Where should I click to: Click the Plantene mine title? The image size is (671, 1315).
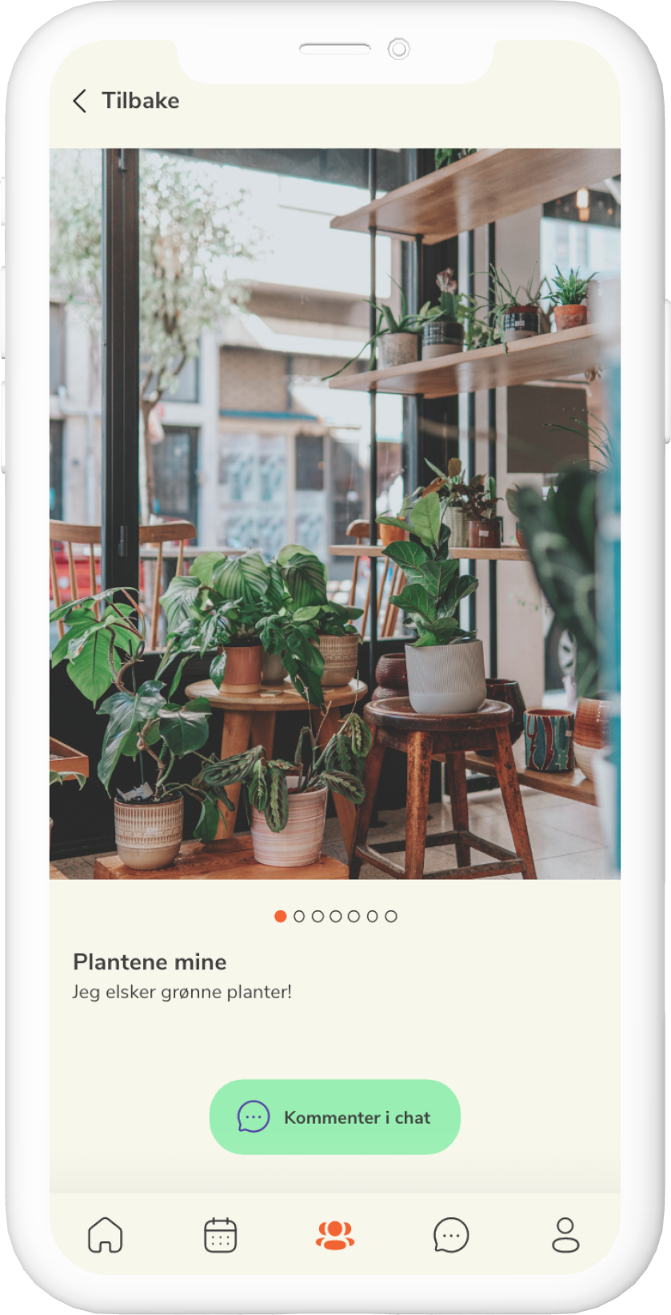(150, 961)
